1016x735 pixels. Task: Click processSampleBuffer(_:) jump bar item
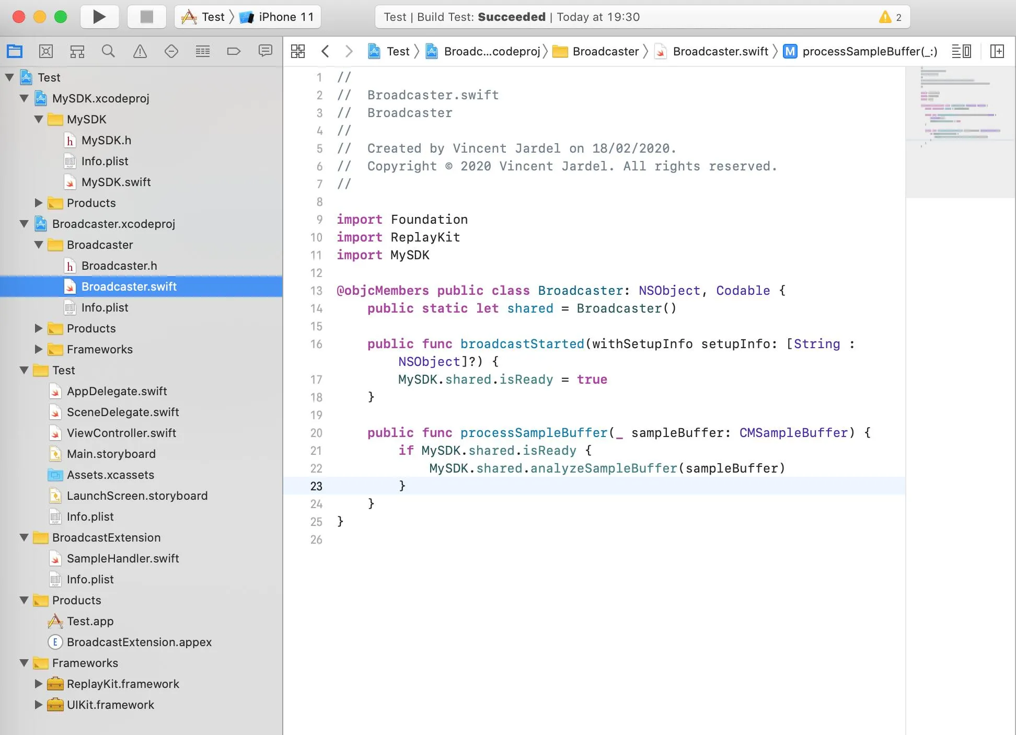coord(869,51)
